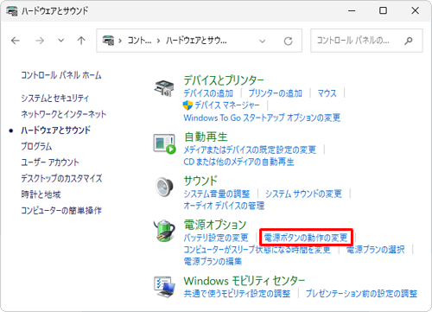Open 時計と地域 in the sidebar
The image size is (432, 312).
41,194
